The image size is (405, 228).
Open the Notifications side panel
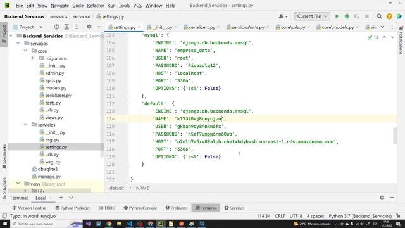[x=401, y=41]
